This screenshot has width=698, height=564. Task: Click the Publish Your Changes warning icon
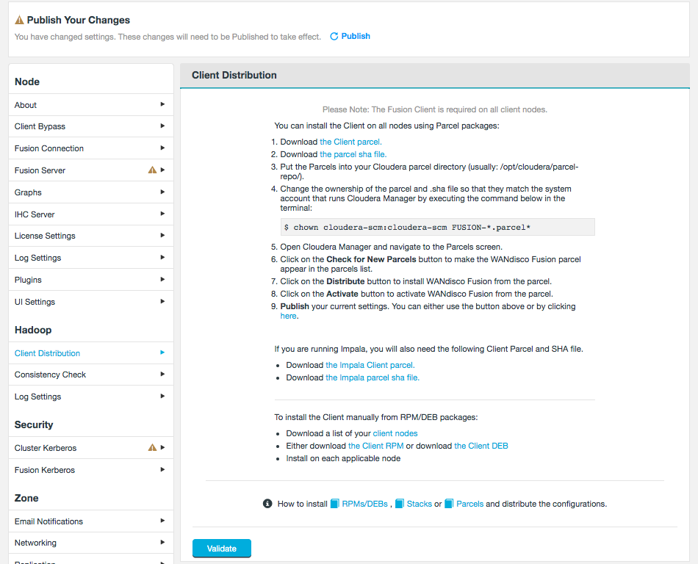tap(19, 20)
